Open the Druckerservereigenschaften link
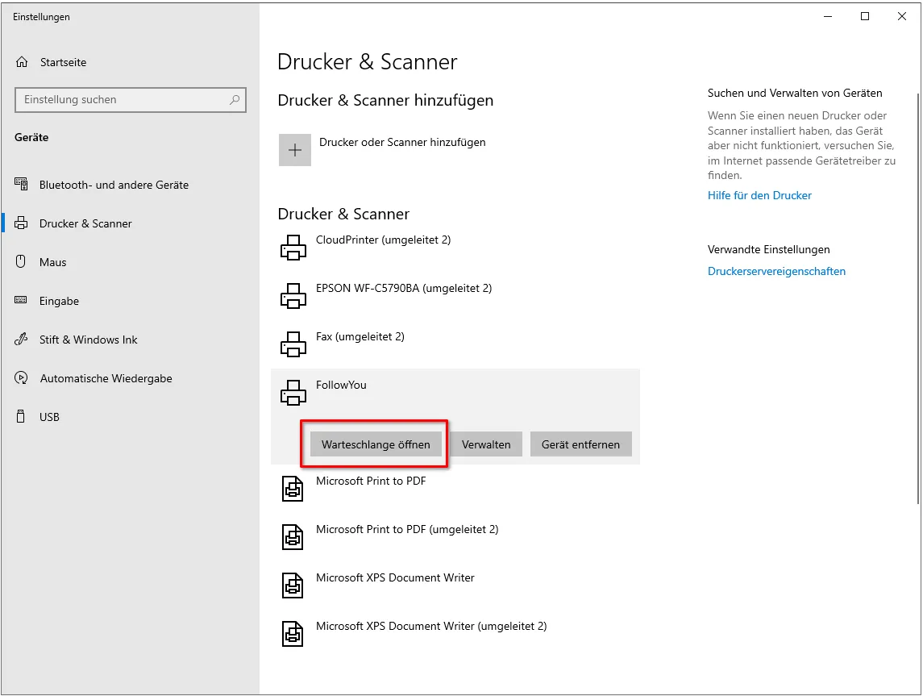 [776, 272]
